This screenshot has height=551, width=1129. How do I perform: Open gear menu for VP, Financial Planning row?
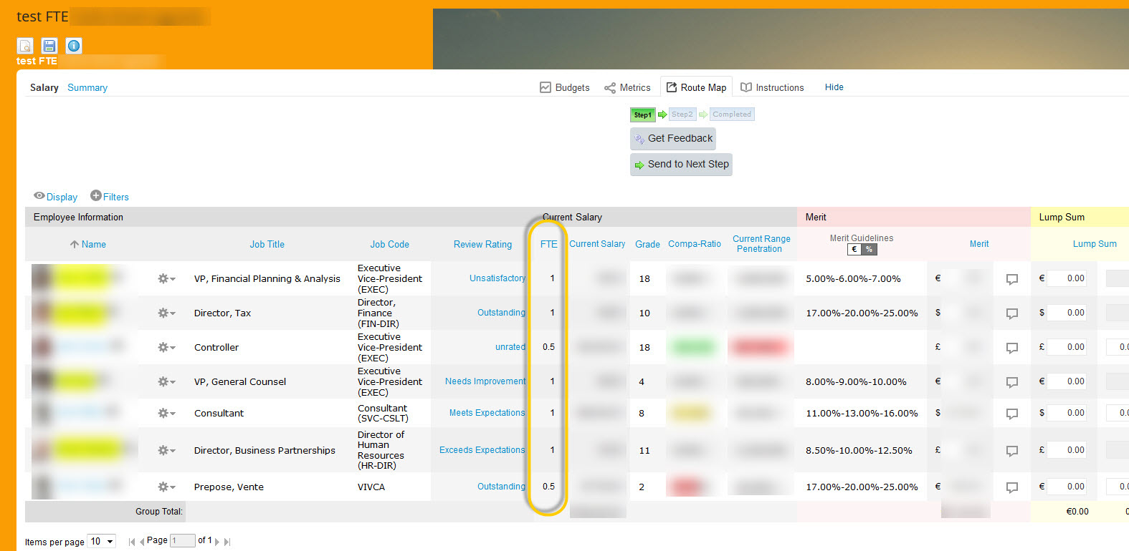pyautogui.click(x=166, y=278)
